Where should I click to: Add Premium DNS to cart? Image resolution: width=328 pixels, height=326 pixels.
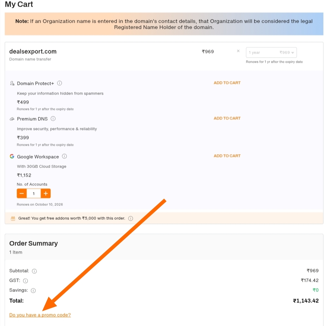[x=227, y=118]
